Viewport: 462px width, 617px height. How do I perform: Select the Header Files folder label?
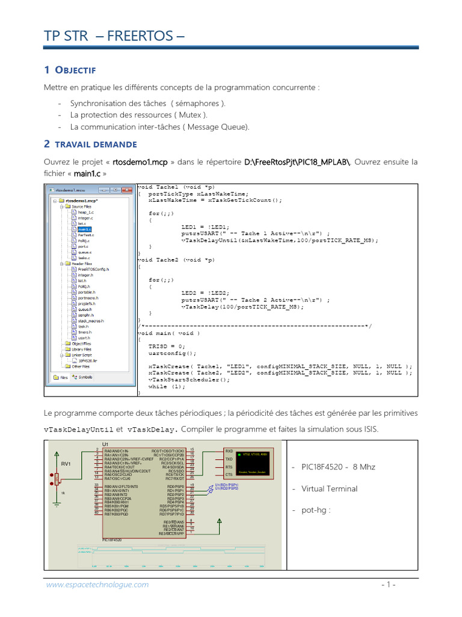82,264
